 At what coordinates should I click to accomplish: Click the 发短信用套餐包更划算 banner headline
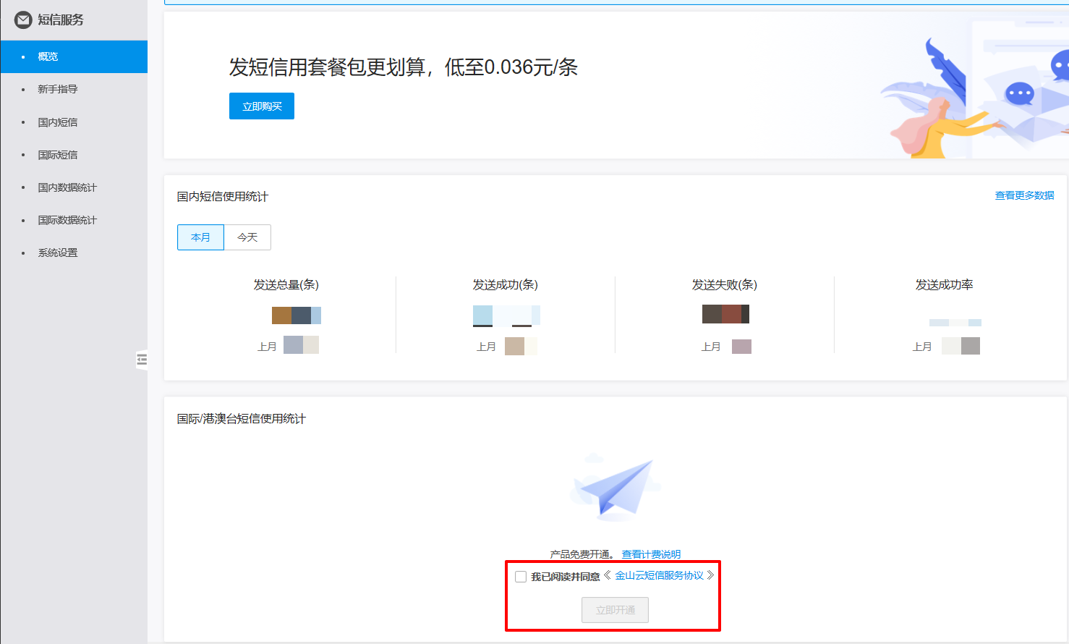pos(403,67)
